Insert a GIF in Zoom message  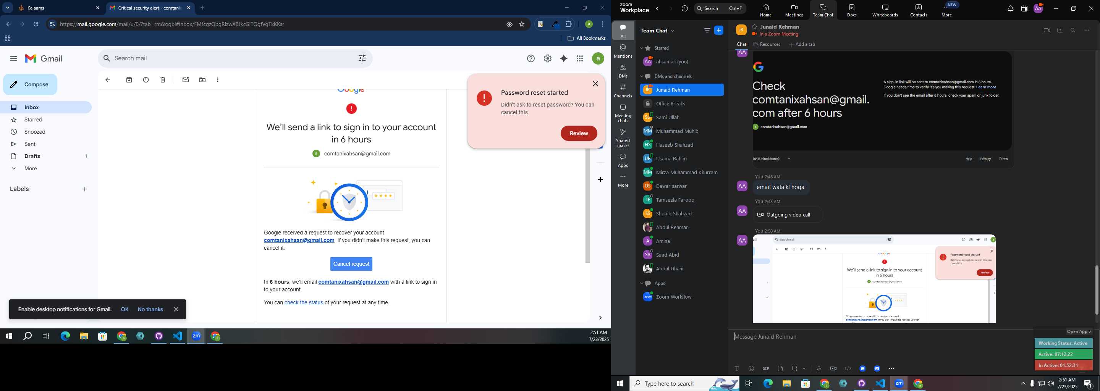pos(766,369)
